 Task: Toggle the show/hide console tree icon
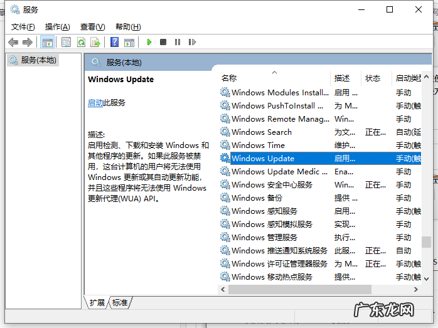click(47, 43)
